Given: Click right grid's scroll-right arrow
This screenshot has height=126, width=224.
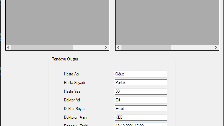Looking at the screenshot, I should click(216, 47).
